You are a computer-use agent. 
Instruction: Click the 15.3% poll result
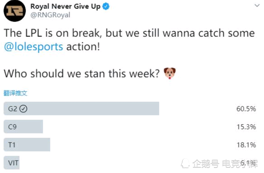(x=246, y=127)
